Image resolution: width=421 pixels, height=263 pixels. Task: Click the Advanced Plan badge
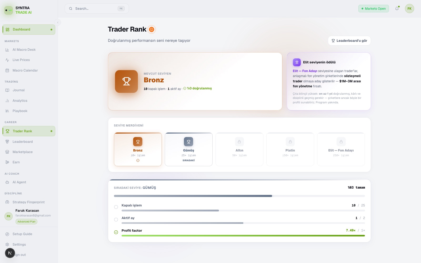26,222
